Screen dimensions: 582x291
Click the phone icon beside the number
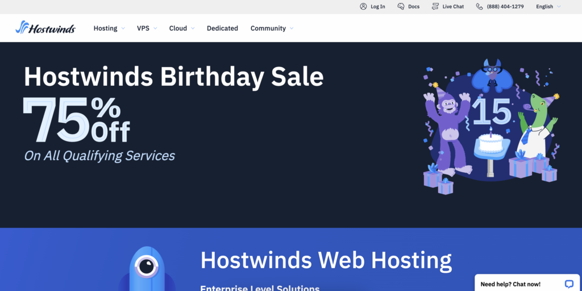[x=479, y=7]
